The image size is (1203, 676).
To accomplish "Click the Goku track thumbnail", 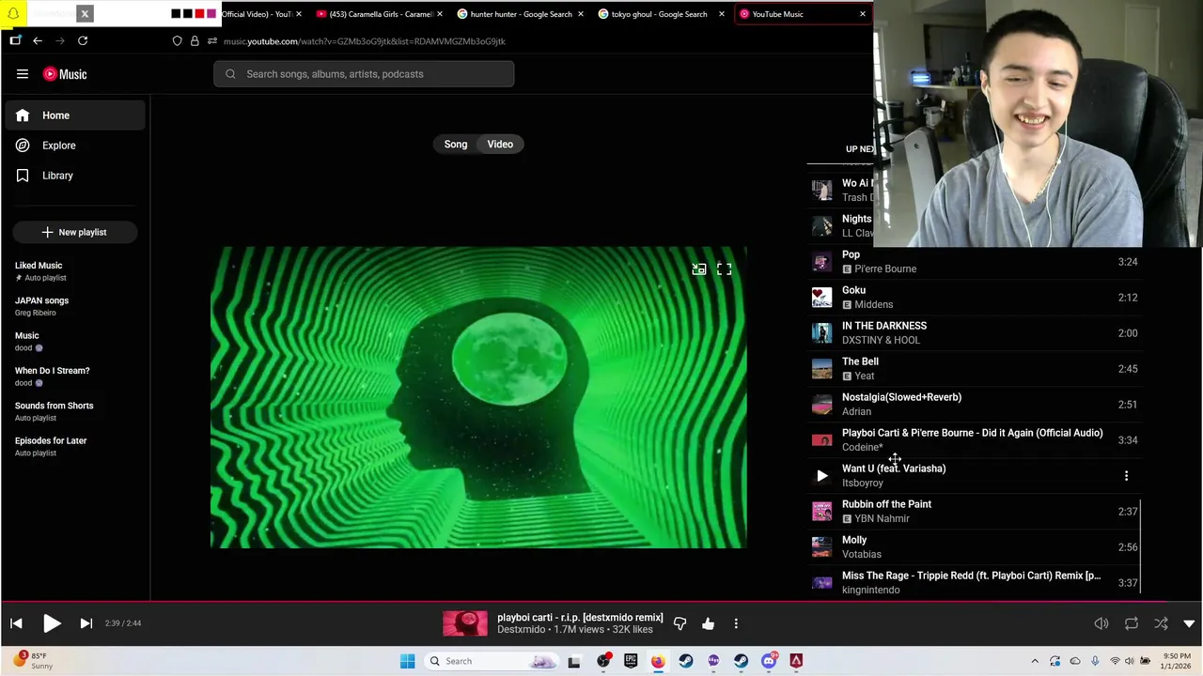I will tap(822, 298).
